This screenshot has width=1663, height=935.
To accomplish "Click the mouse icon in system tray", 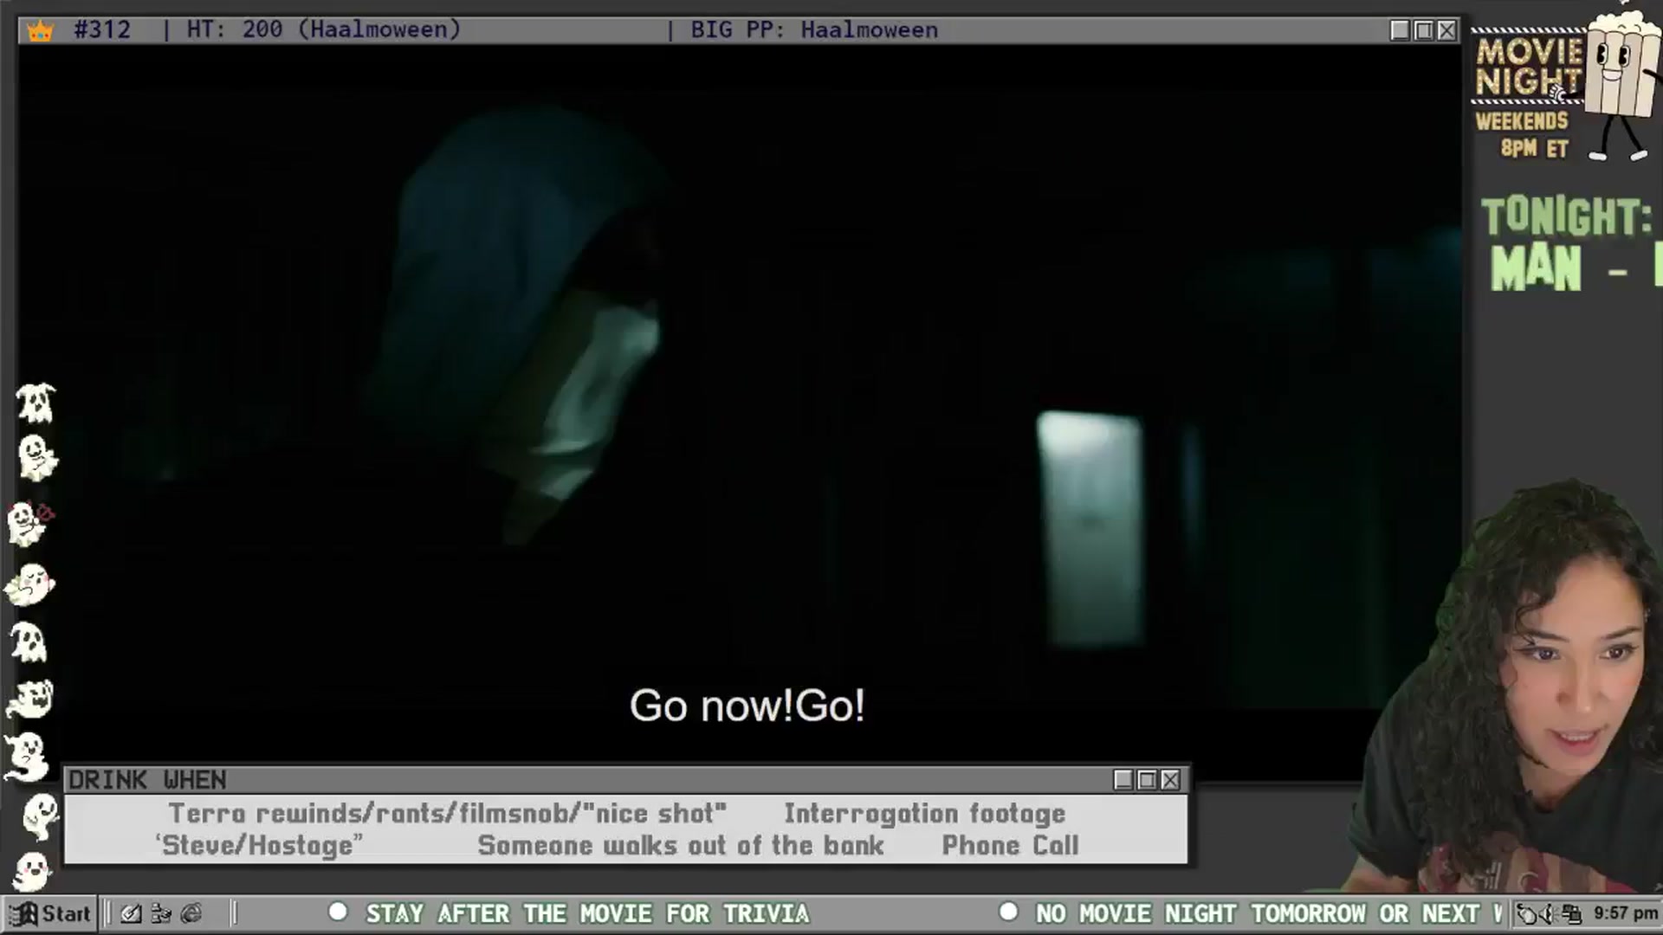I will coord(1528,913).
